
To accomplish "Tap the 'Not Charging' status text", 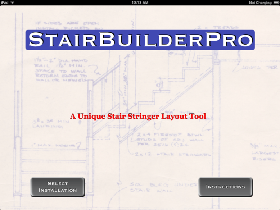I will [260, 3].
